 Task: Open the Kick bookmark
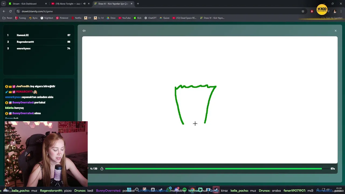click(137, 18)
